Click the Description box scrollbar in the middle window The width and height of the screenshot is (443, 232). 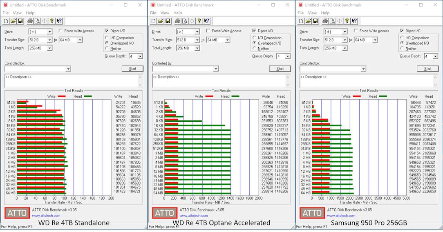tap(288, 81)
